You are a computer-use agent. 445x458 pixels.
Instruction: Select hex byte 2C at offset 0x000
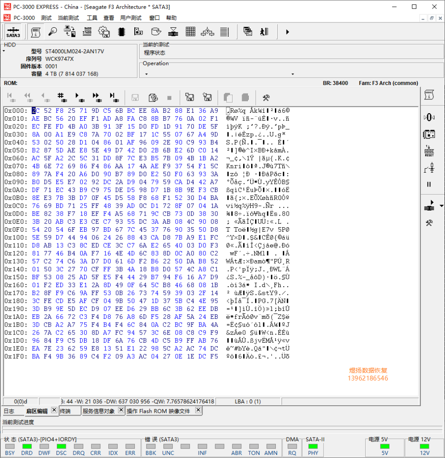pos(36,111)
